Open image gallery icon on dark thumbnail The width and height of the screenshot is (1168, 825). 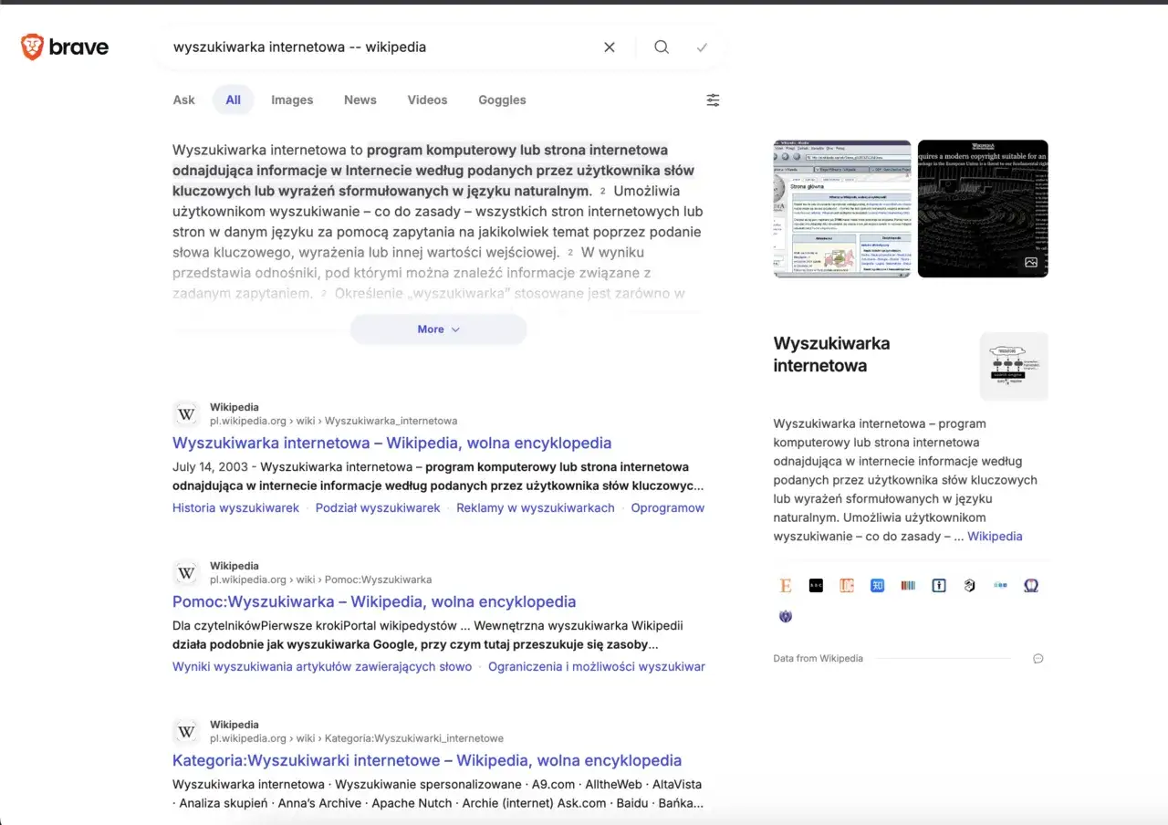(1031, 263)
